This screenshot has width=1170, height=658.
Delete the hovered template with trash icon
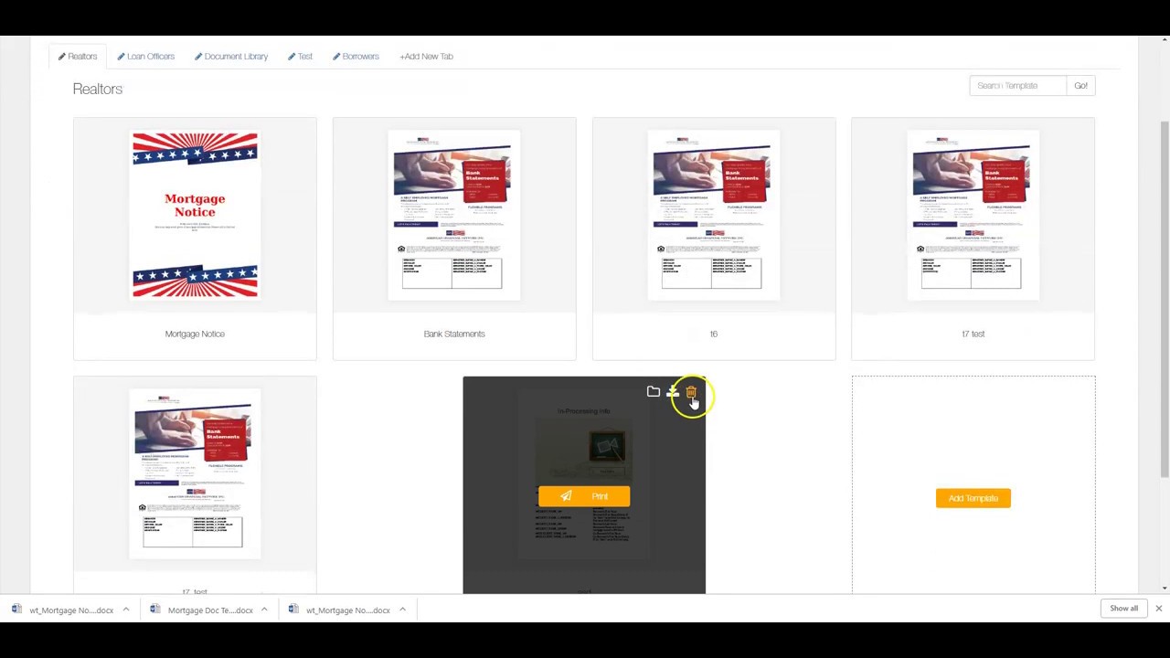691,392
